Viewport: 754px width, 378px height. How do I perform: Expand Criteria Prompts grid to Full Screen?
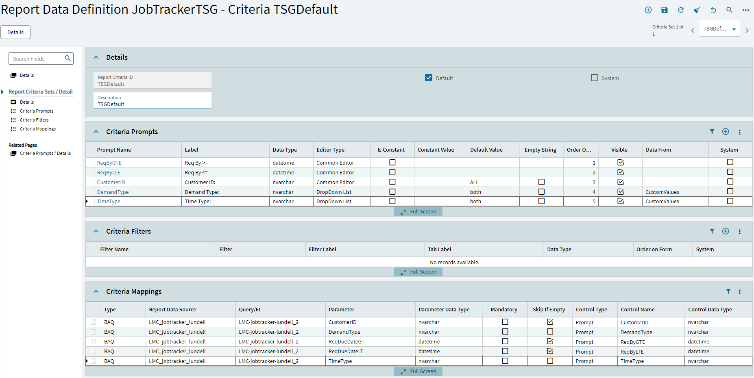[418, 212]
